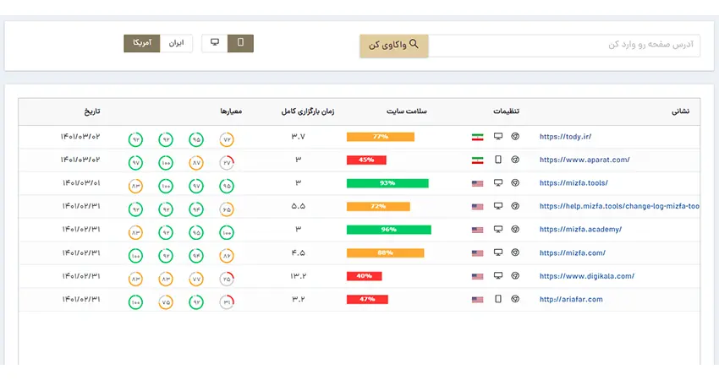The width and height of the screenshot is (719, 380).
Task: Open https://mizfa.tools/ link
Action: tap(574, 182)
